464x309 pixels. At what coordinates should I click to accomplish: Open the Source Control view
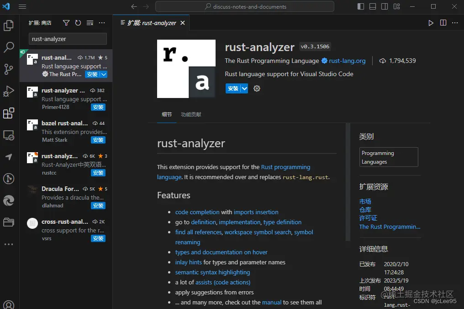coord(9,69)
